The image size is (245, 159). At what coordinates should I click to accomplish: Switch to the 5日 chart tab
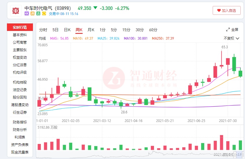tap(55, 30)
